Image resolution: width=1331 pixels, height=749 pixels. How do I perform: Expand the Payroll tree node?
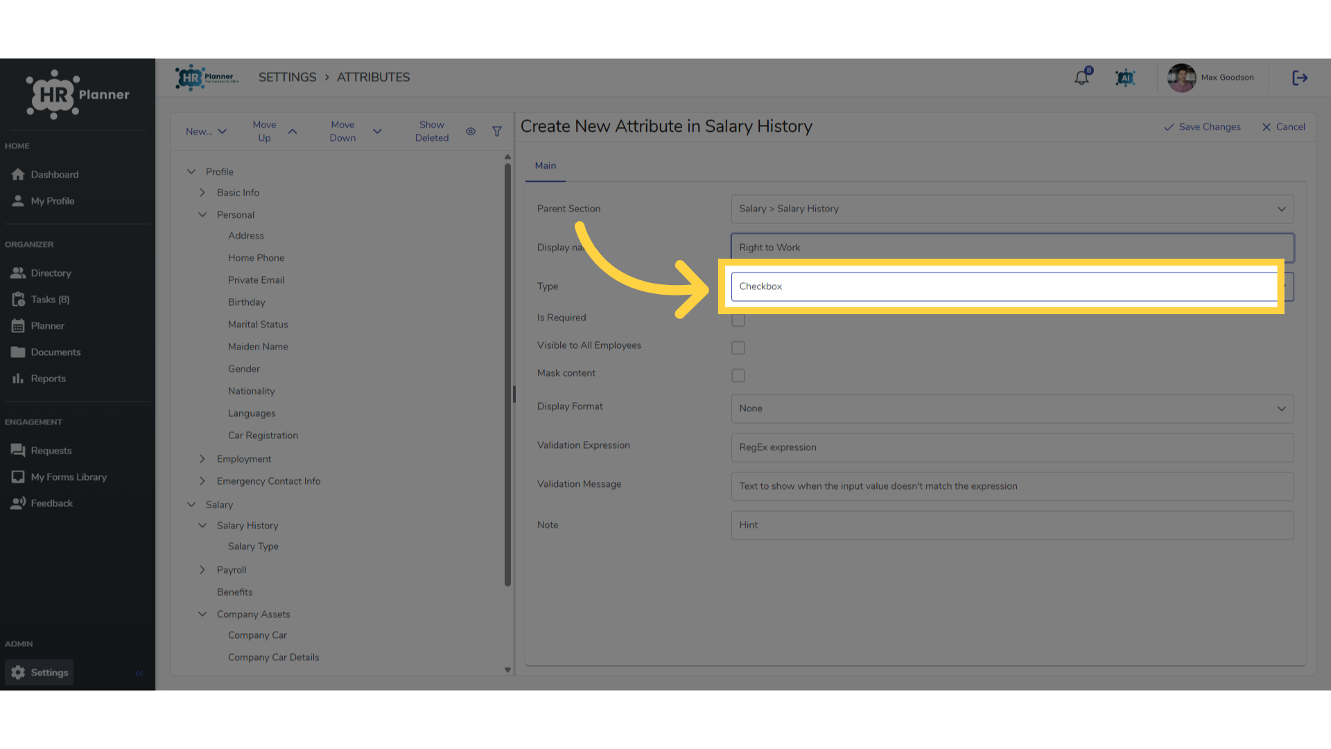point(202,570)
